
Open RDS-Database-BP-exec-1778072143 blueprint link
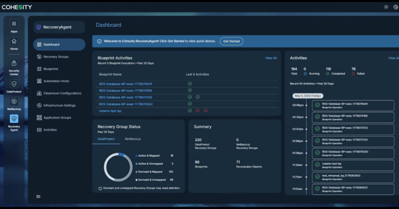click(x=125, y=97)
